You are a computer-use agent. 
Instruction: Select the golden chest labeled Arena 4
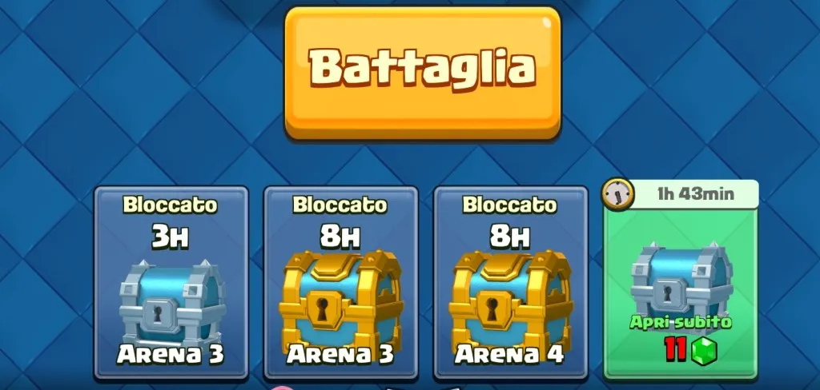511,300
